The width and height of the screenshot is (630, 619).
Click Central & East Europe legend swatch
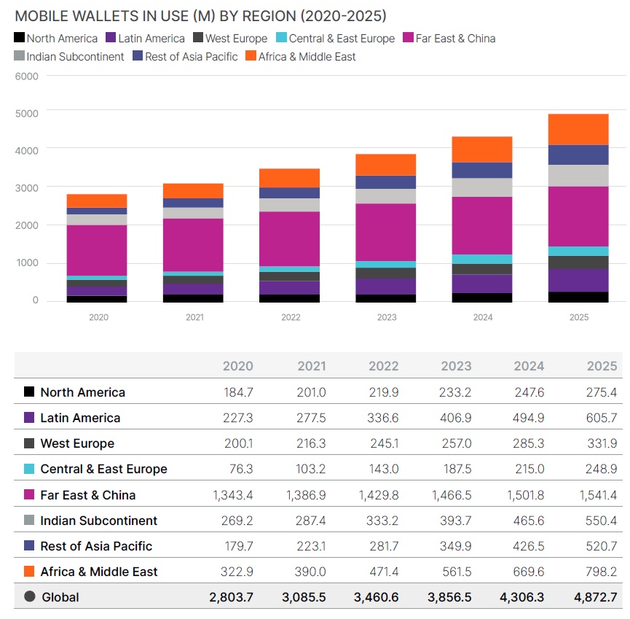pyautogui.click(x=283, y=39)
